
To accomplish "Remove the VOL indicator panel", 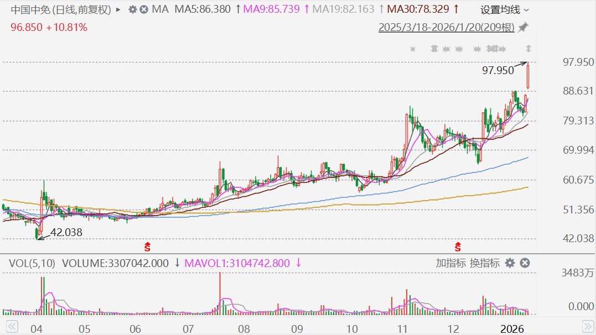I will click(x=525, y=263).
